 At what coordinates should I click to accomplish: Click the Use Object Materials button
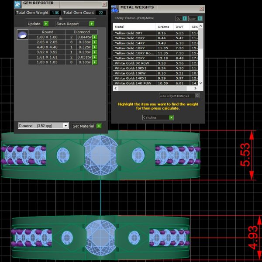coord(179,96)
